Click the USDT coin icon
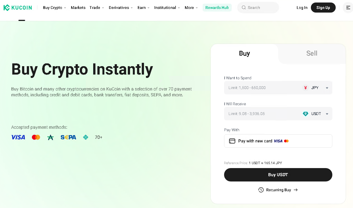 pos(306,114)
